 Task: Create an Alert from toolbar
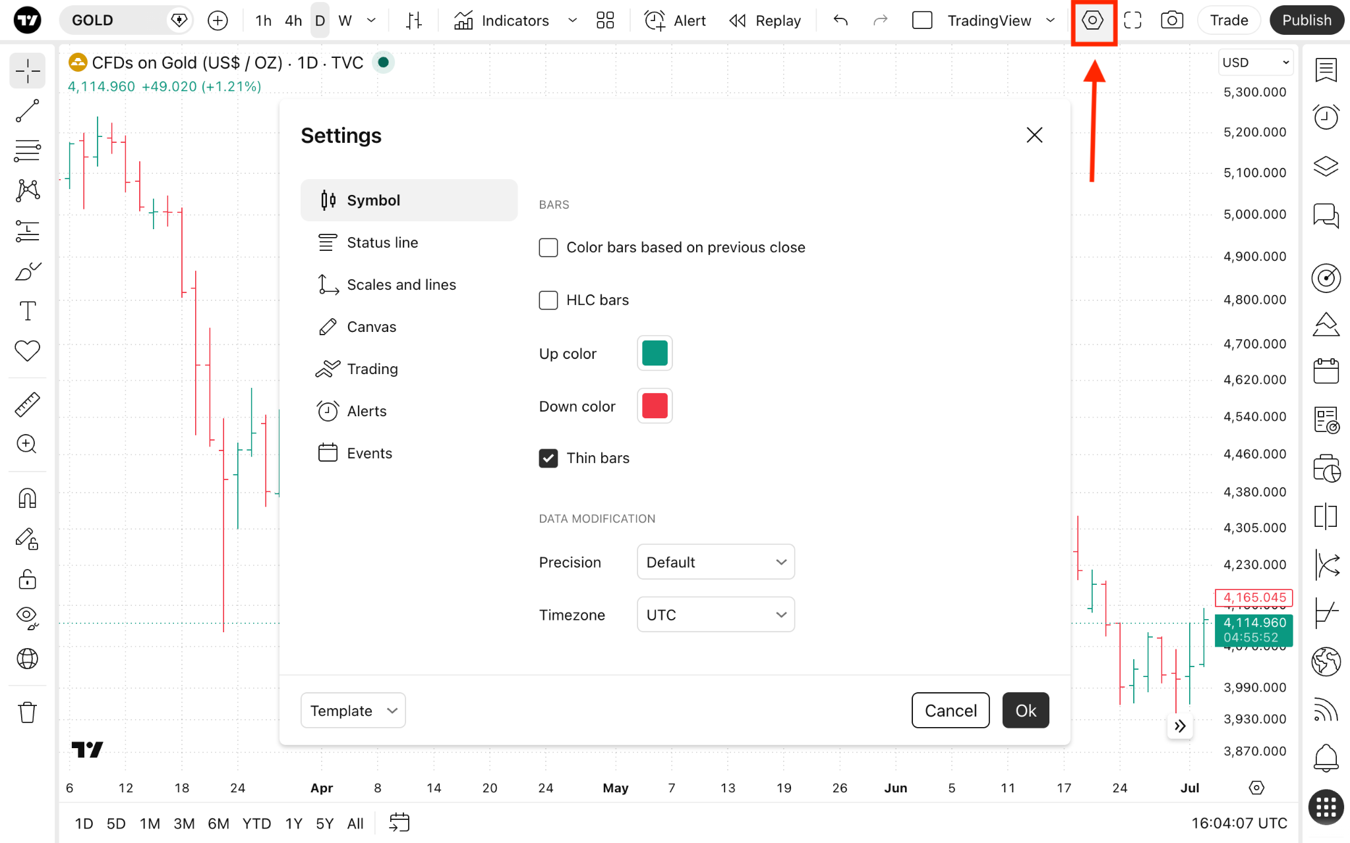tap(675, 20)
